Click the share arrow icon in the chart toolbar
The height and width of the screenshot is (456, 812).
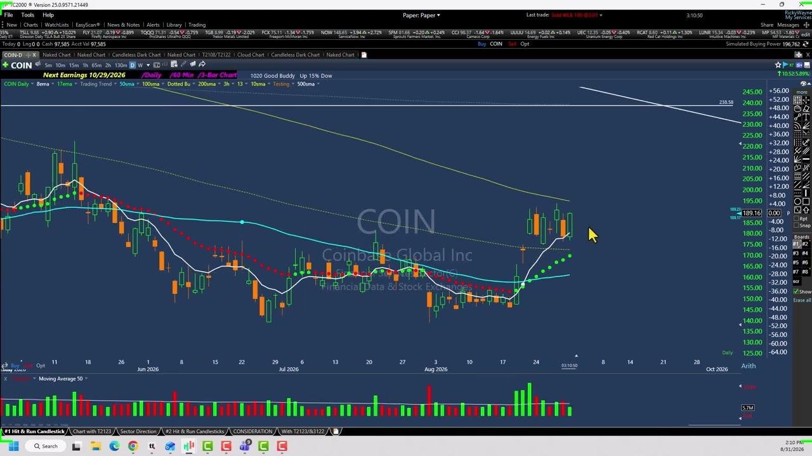pos(202,64)
